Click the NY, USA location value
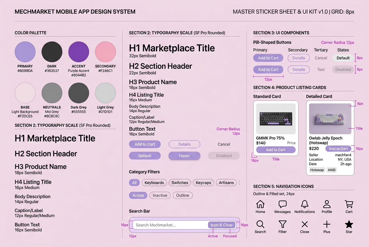This screenshot has height=247, width=369. [x=344, y=160]
